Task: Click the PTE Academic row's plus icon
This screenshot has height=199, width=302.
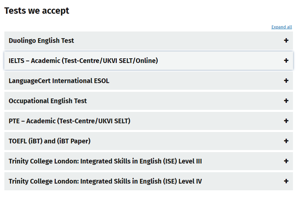Action: [286, 121]
